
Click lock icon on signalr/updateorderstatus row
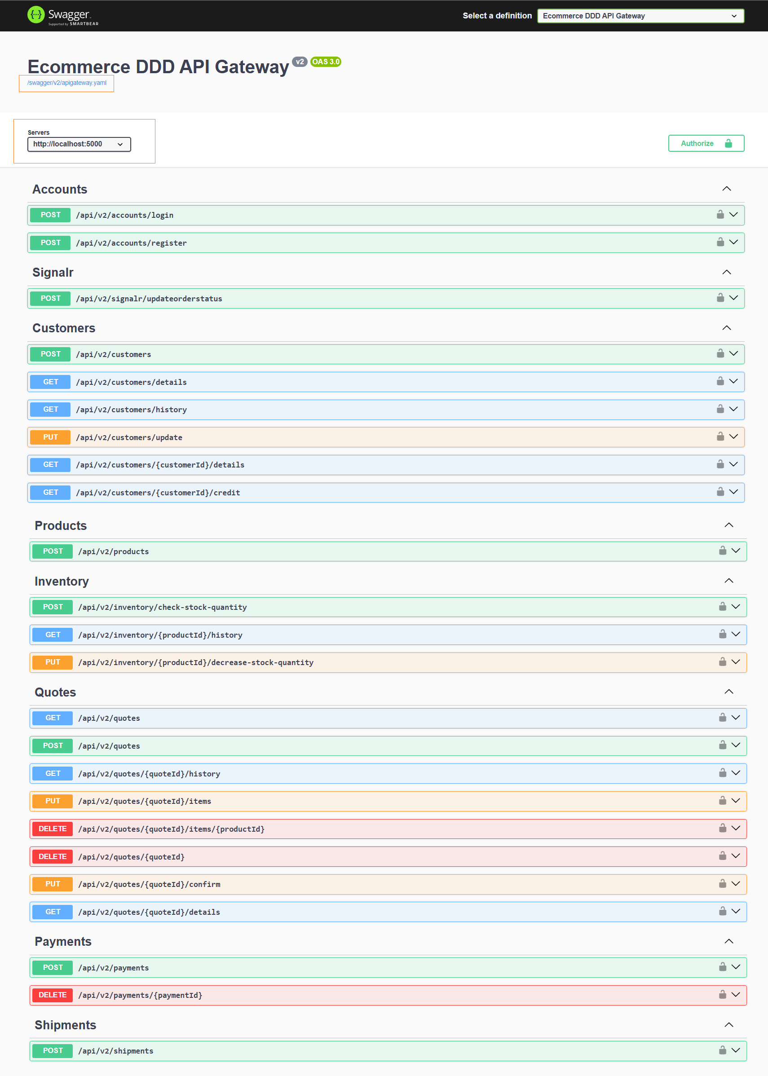[720, 298]
